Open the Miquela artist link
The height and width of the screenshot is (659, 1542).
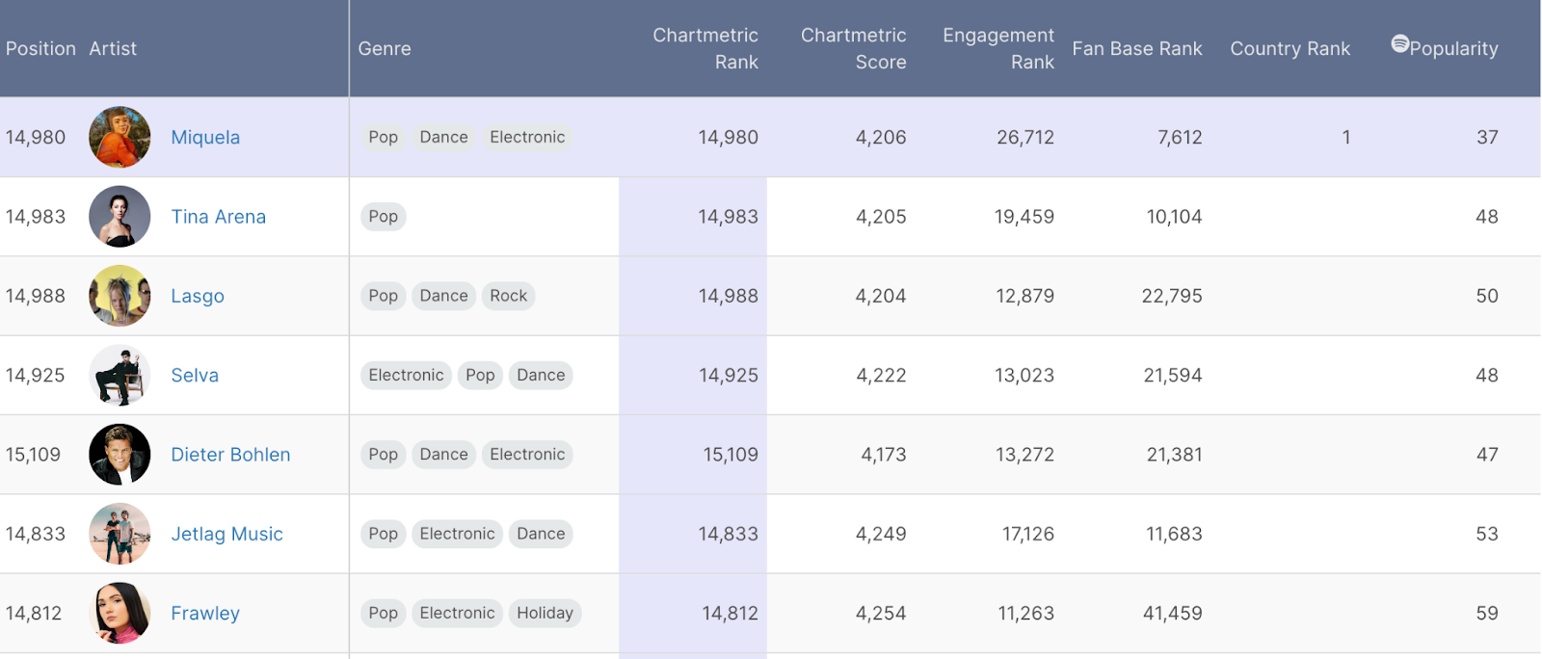pos(205,138)
